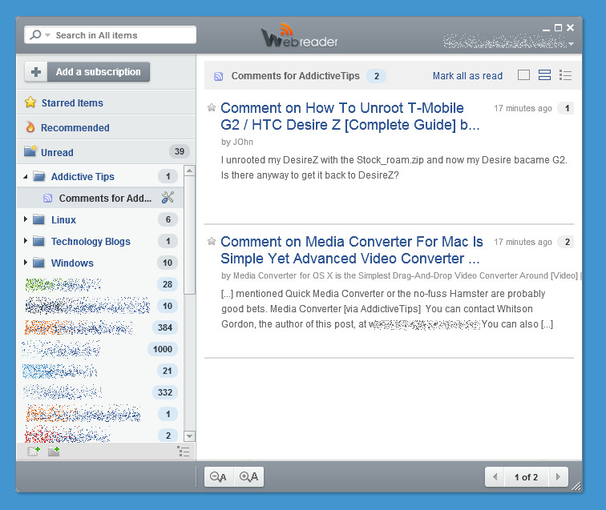This screenshot has height=510, width=606.
Task: Click the '1' badge on the first article
Action: pyautogui.click(x=567, y=108)
